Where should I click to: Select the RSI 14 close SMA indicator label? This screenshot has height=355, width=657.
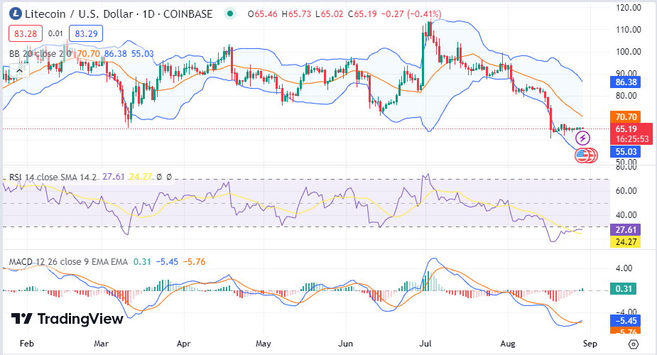(x=52, y=177)
